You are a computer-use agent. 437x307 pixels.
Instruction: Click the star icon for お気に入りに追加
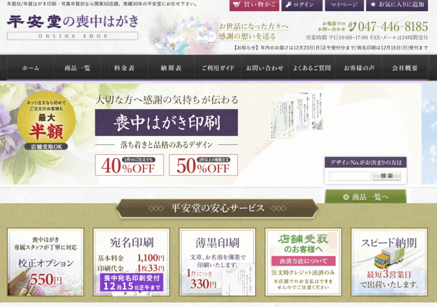[373, 5]
